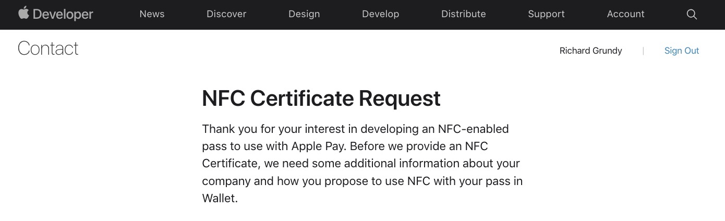Screen dimensions: 725x221
Task: Open the Support page from the navbar
Action: tap(546, 15)
